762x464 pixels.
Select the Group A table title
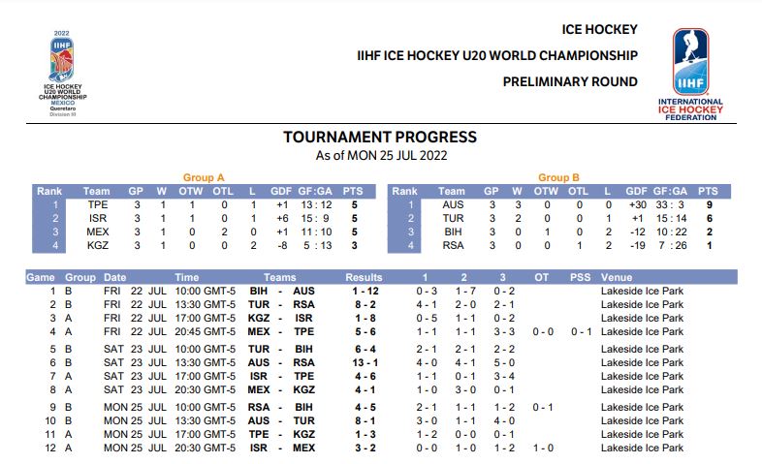pyautogui.click(x=204, y=177)
